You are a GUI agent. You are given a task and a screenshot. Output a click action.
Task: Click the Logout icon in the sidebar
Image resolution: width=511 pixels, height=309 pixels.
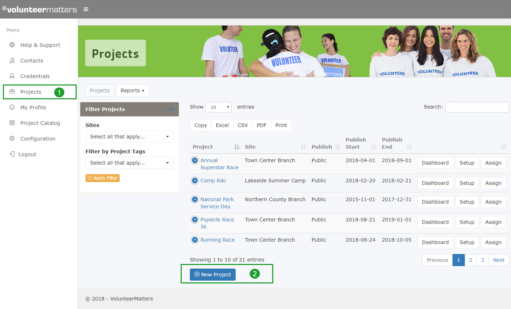point(12,154)
